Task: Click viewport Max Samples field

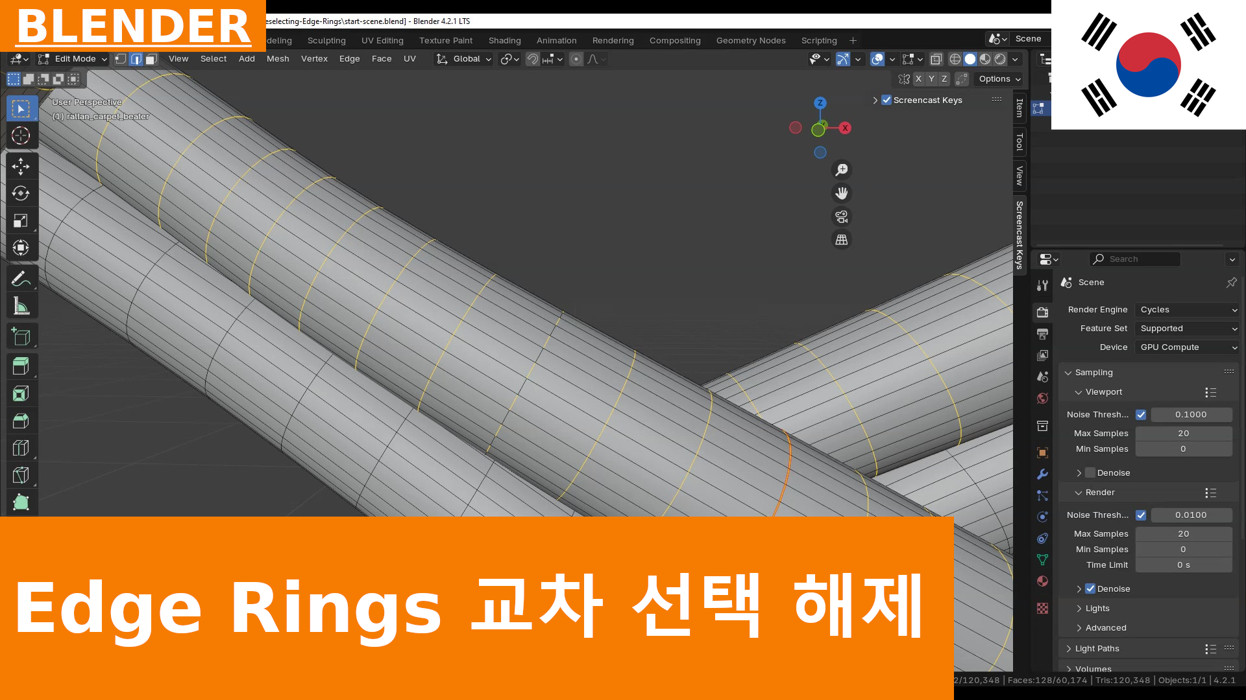Action: click(x=1184, y=434)
